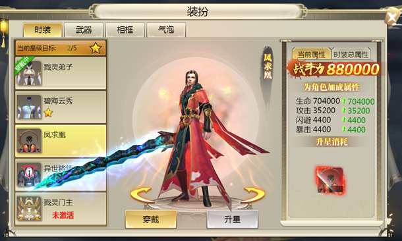Close the 装扮 panel
This screenshot has height=241, width=402.
point(392,17)
